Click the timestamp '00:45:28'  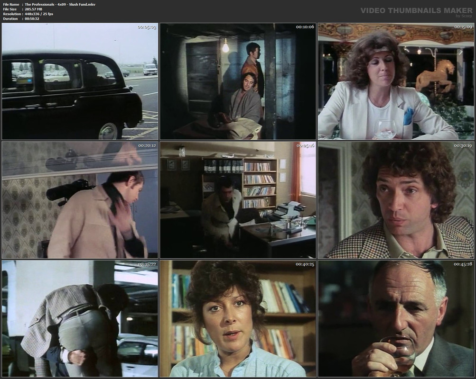[x=463, y=264]
